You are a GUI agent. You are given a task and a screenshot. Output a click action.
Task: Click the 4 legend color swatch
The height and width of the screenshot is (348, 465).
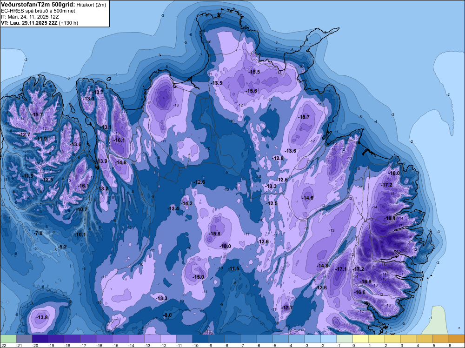425,339
